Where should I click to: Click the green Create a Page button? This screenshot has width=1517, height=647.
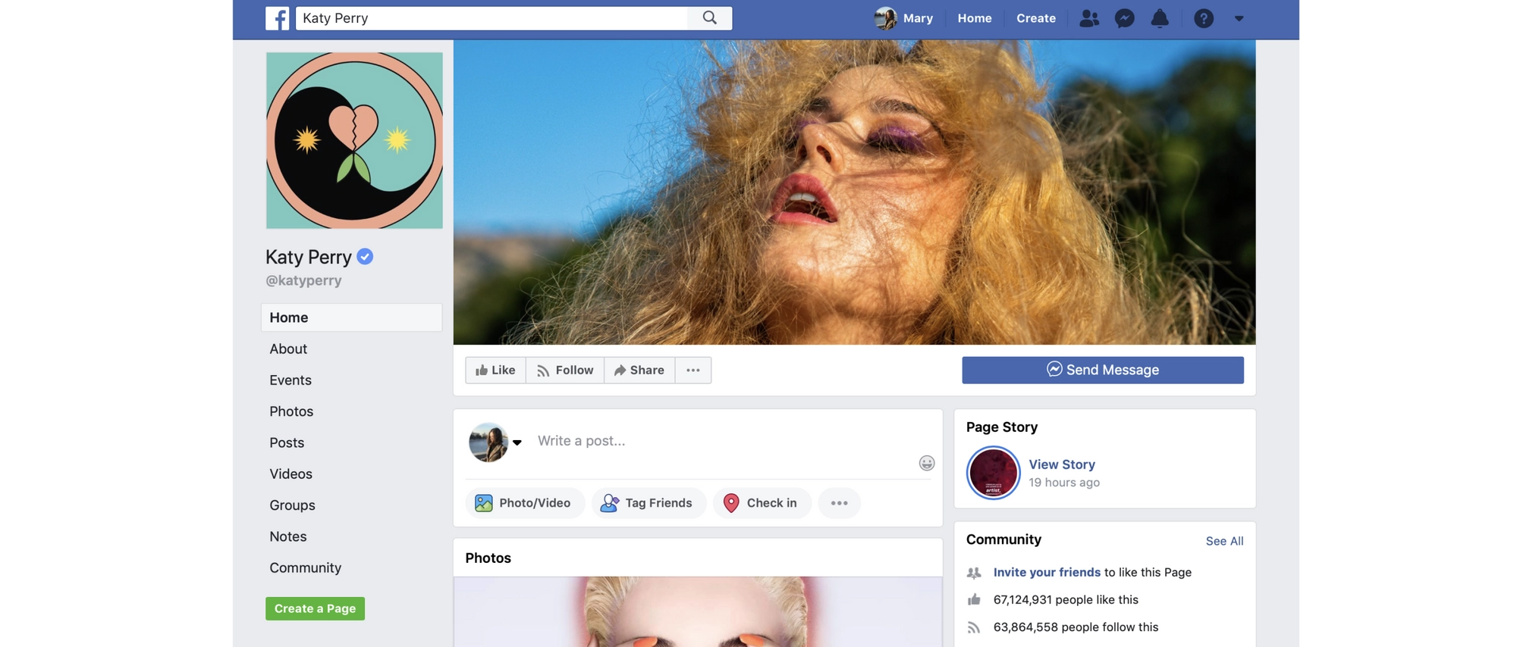point(315,608)
